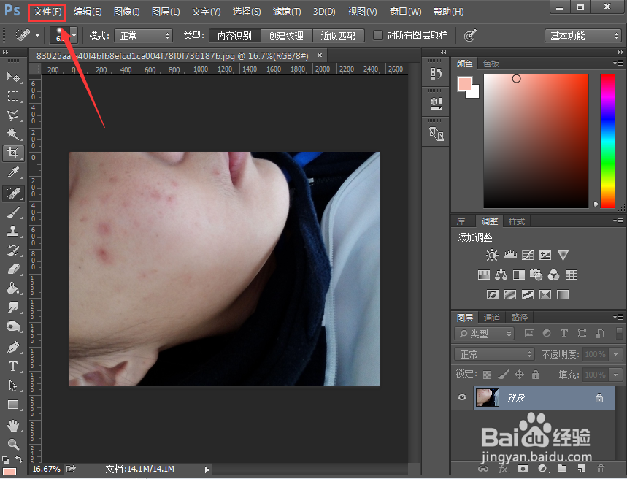Click the zoom percentage field 16.67%
627x479 pixels.
point(46,469)
